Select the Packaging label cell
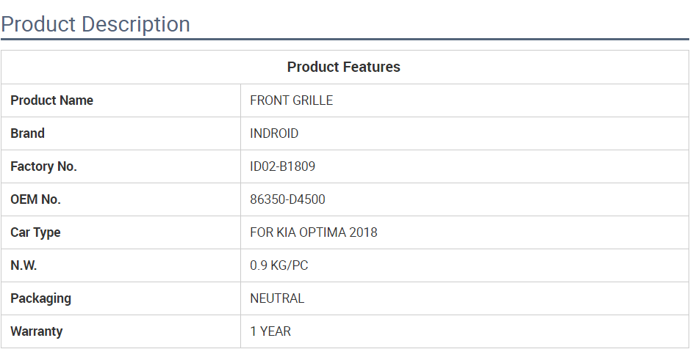This screenshot has width=690, height=349. pyautogui.click(x=40, y=298)
